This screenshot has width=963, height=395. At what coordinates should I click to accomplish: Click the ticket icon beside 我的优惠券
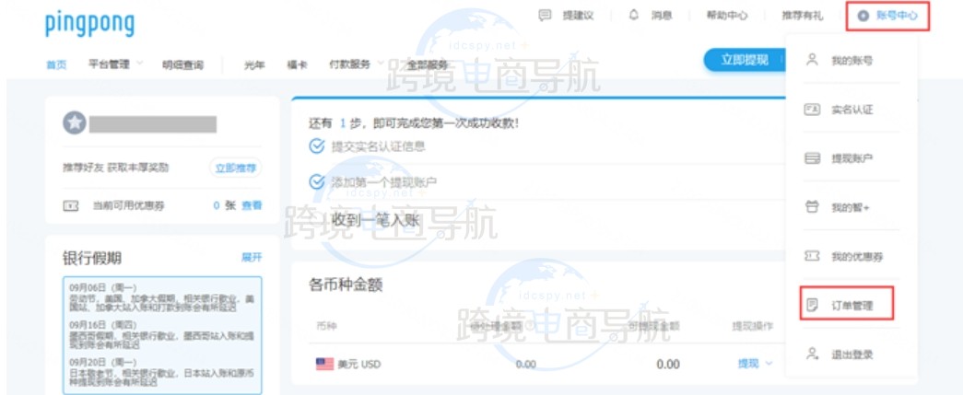812,256
